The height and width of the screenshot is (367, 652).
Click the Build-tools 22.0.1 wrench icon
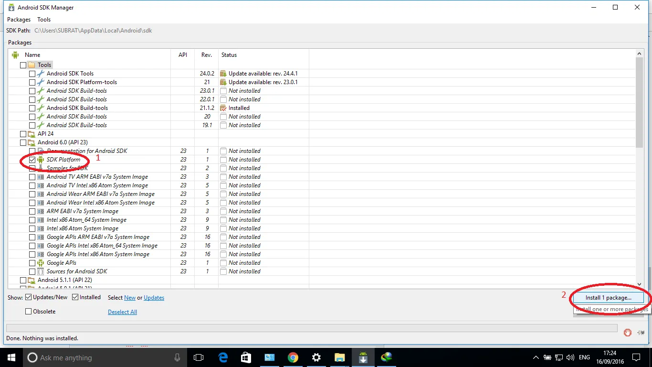click(x=41, y=99)
